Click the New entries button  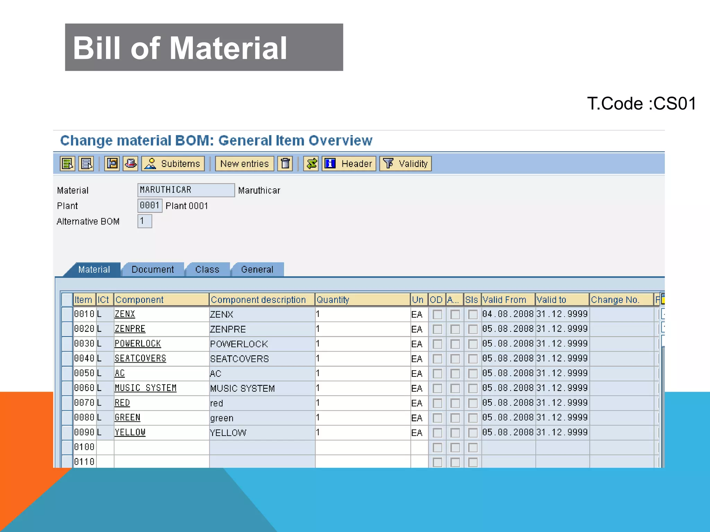[244, 163]
